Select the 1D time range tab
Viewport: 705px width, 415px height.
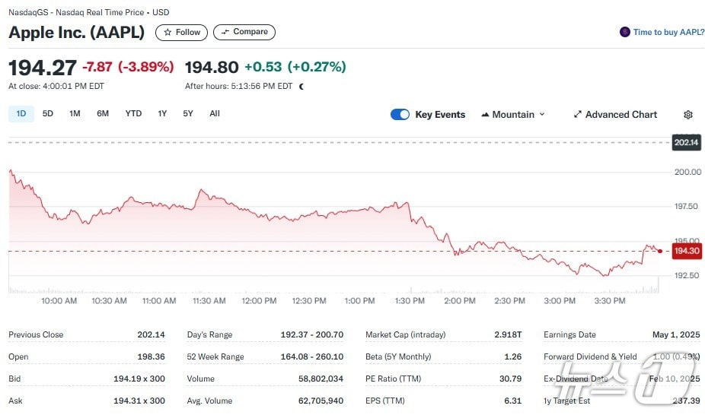pyautogui.click(x=21, y=114)
